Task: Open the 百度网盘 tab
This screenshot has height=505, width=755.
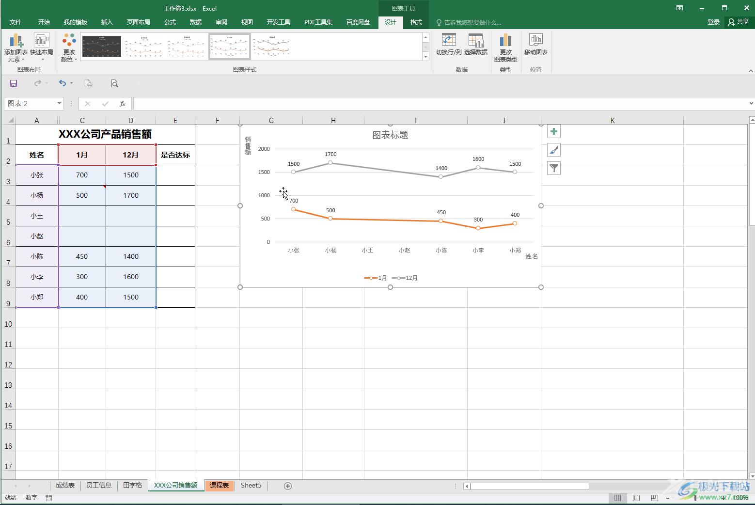Action: click(358, 22)
